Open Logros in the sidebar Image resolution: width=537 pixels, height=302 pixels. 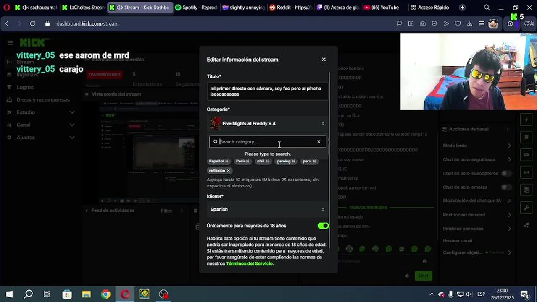point(25,87)
